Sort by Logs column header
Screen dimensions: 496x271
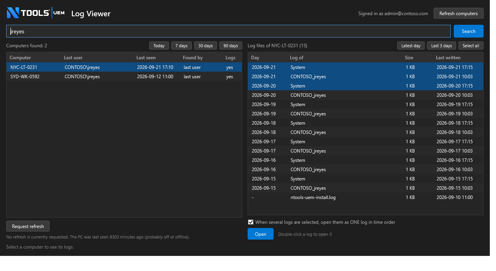[231, 58]
